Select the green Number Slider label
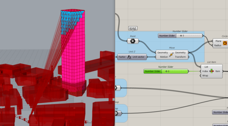The height and width of the screenshot is (126, 228). click(153, 71)
